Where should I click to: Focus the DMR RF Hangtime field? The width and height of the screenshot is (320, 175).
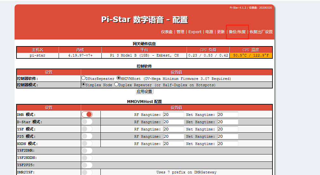[x=174, y=115]
